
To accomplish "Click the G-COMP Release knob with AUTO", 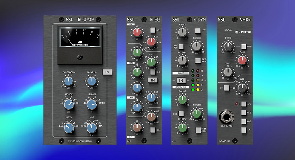I will click(92, 104).
